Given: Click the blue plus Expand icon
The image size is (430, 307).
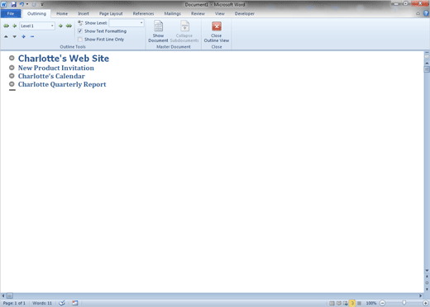Looking at the screenshot, I should click(24, 36).
